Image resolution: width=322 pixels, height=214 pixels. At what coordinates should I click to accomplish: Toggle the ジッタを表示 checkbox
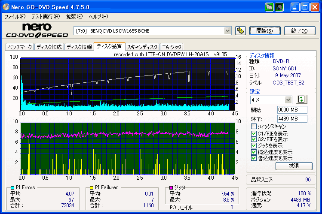coord(254,146)
